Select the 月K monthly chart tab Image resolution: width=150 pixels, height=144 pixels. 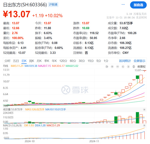point(39,61)
